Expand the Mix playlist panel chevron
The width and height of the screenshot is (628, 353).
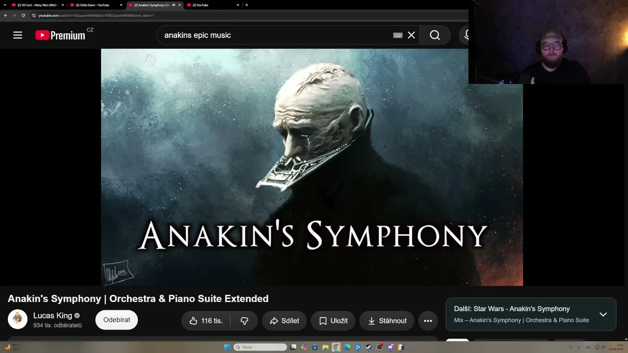pos(603,314)
